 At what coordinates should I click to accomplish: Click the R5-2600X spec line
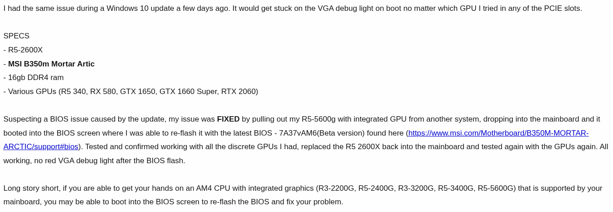tap(25, 50)
